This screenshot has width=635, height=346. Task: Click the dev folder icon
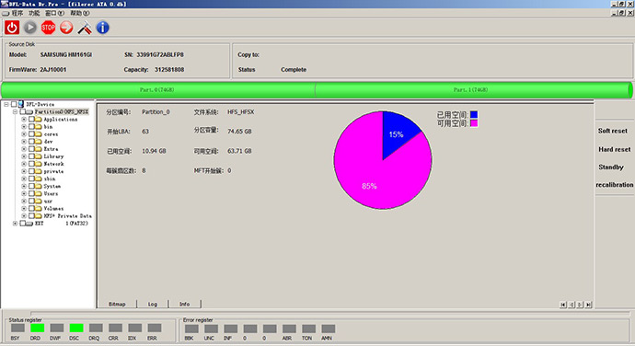coord(39,142)
